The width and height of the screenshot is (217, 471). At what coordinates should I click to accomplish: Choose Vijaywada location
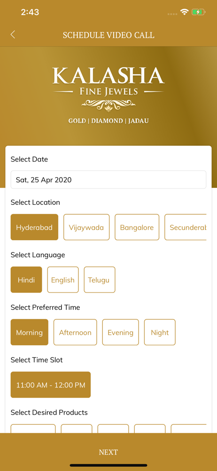tap(86, 227)
